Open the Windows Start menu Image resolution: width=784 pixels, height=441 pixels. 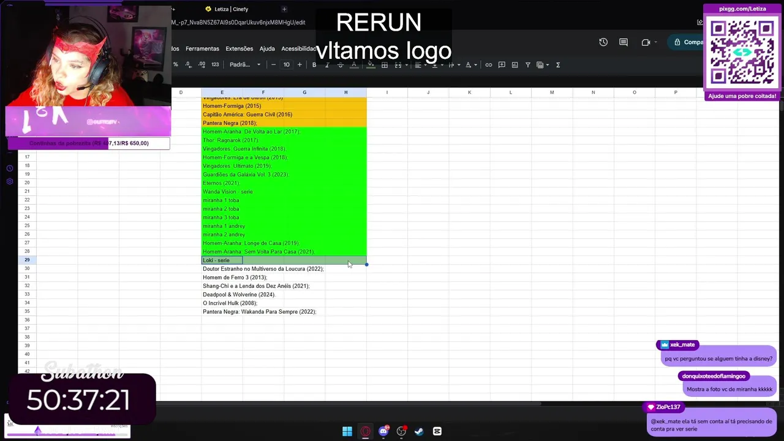[347, 431]
